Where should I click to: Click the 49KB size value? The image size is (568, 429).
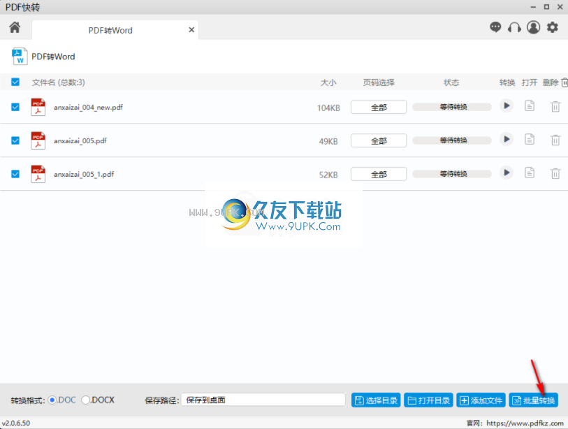tap(328, 141)
